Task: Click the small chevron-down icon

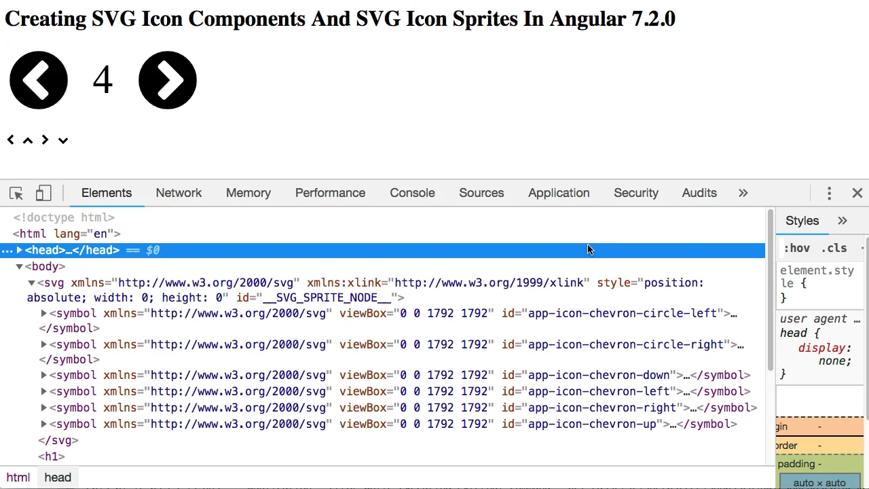Action: click(63, 141)
